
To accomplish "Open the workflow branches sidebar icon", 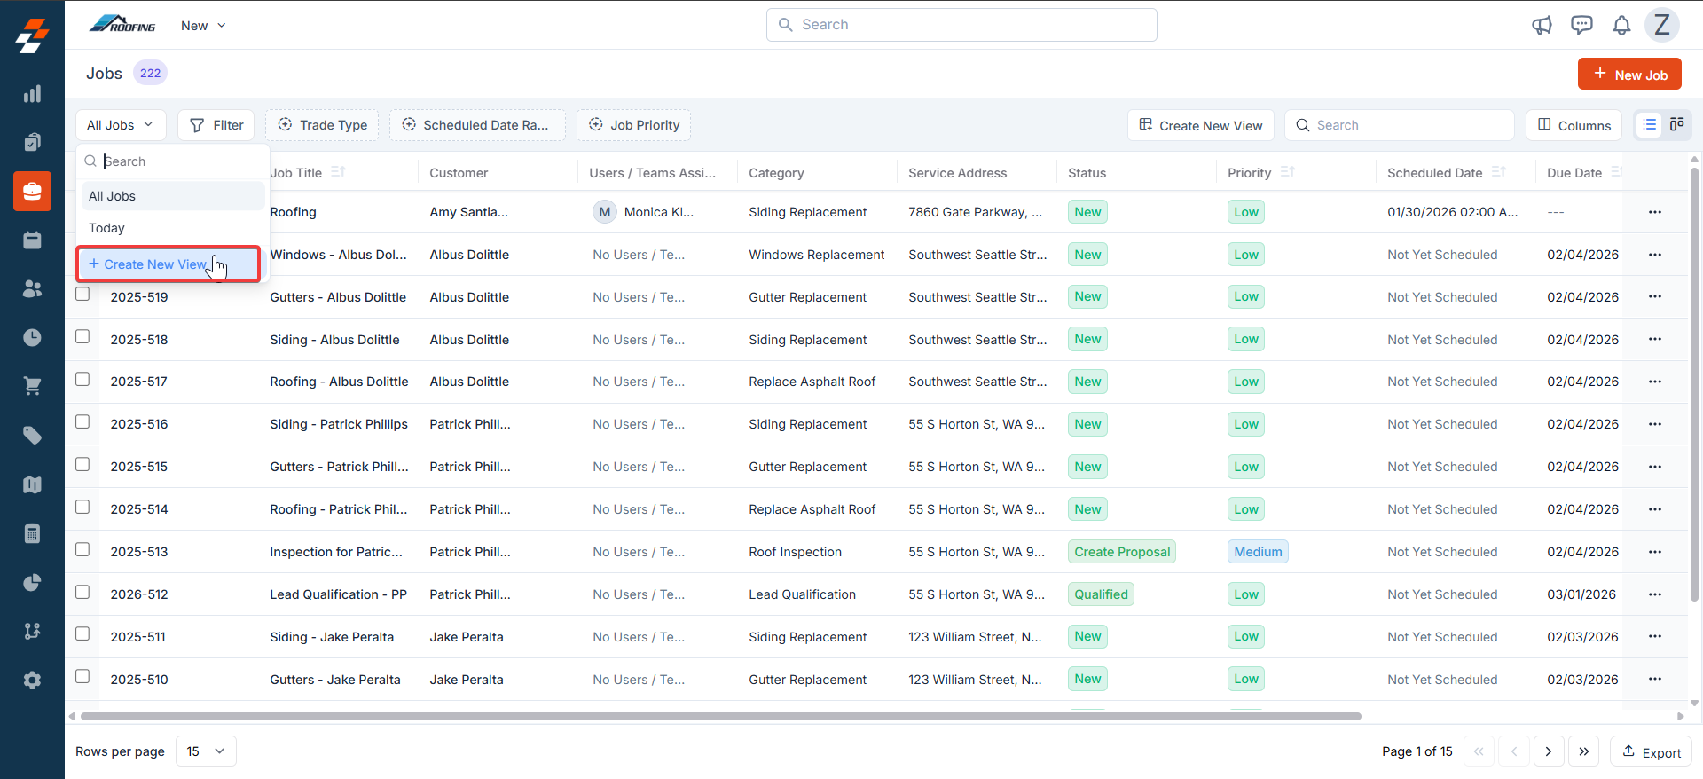I will point(32,631).
